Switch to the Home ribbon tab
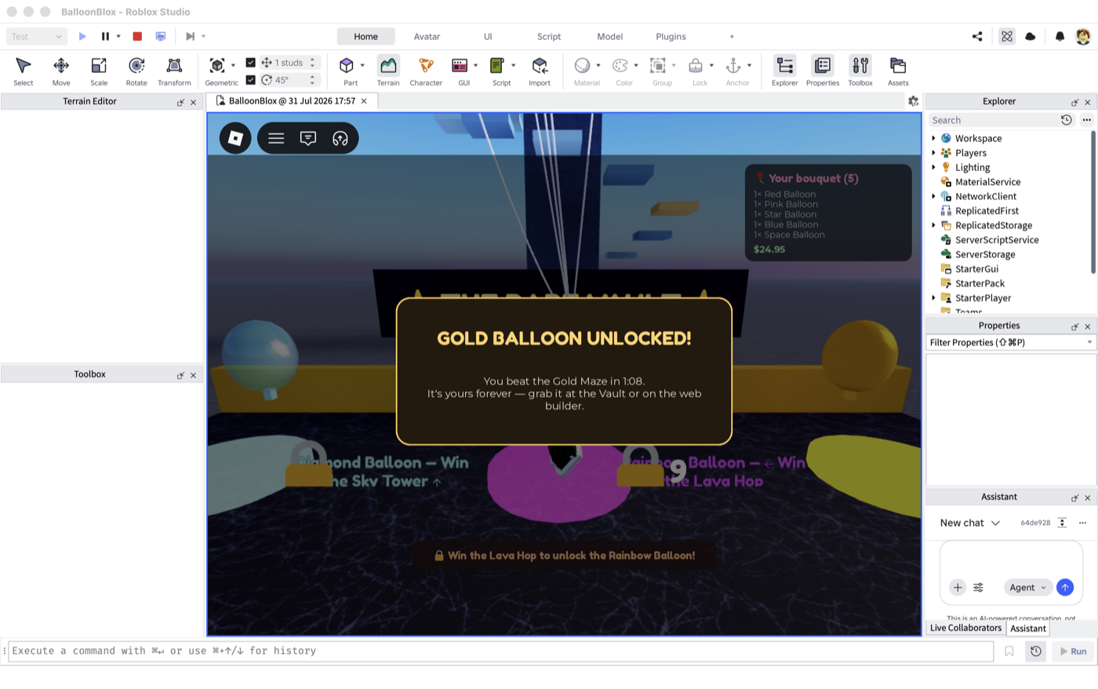Viewport: 1098px width, 689px height. [x=365, y=36]
